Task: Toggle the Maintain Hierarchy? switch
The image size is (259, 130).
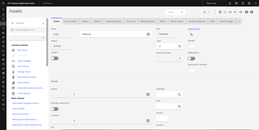Action: [55, 109]
